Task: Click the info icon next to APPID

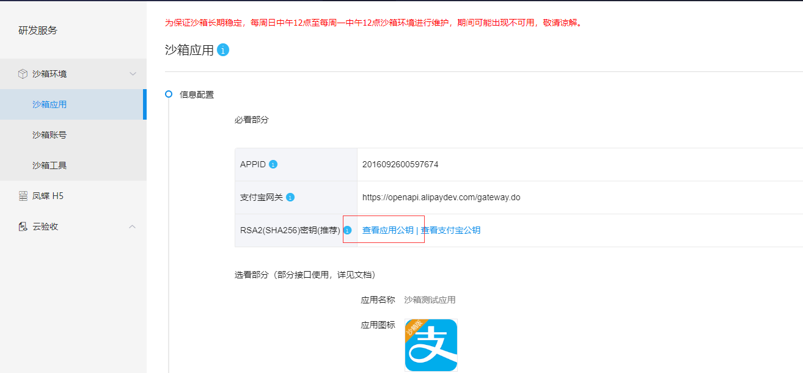Action: click(x=273, y=164)
